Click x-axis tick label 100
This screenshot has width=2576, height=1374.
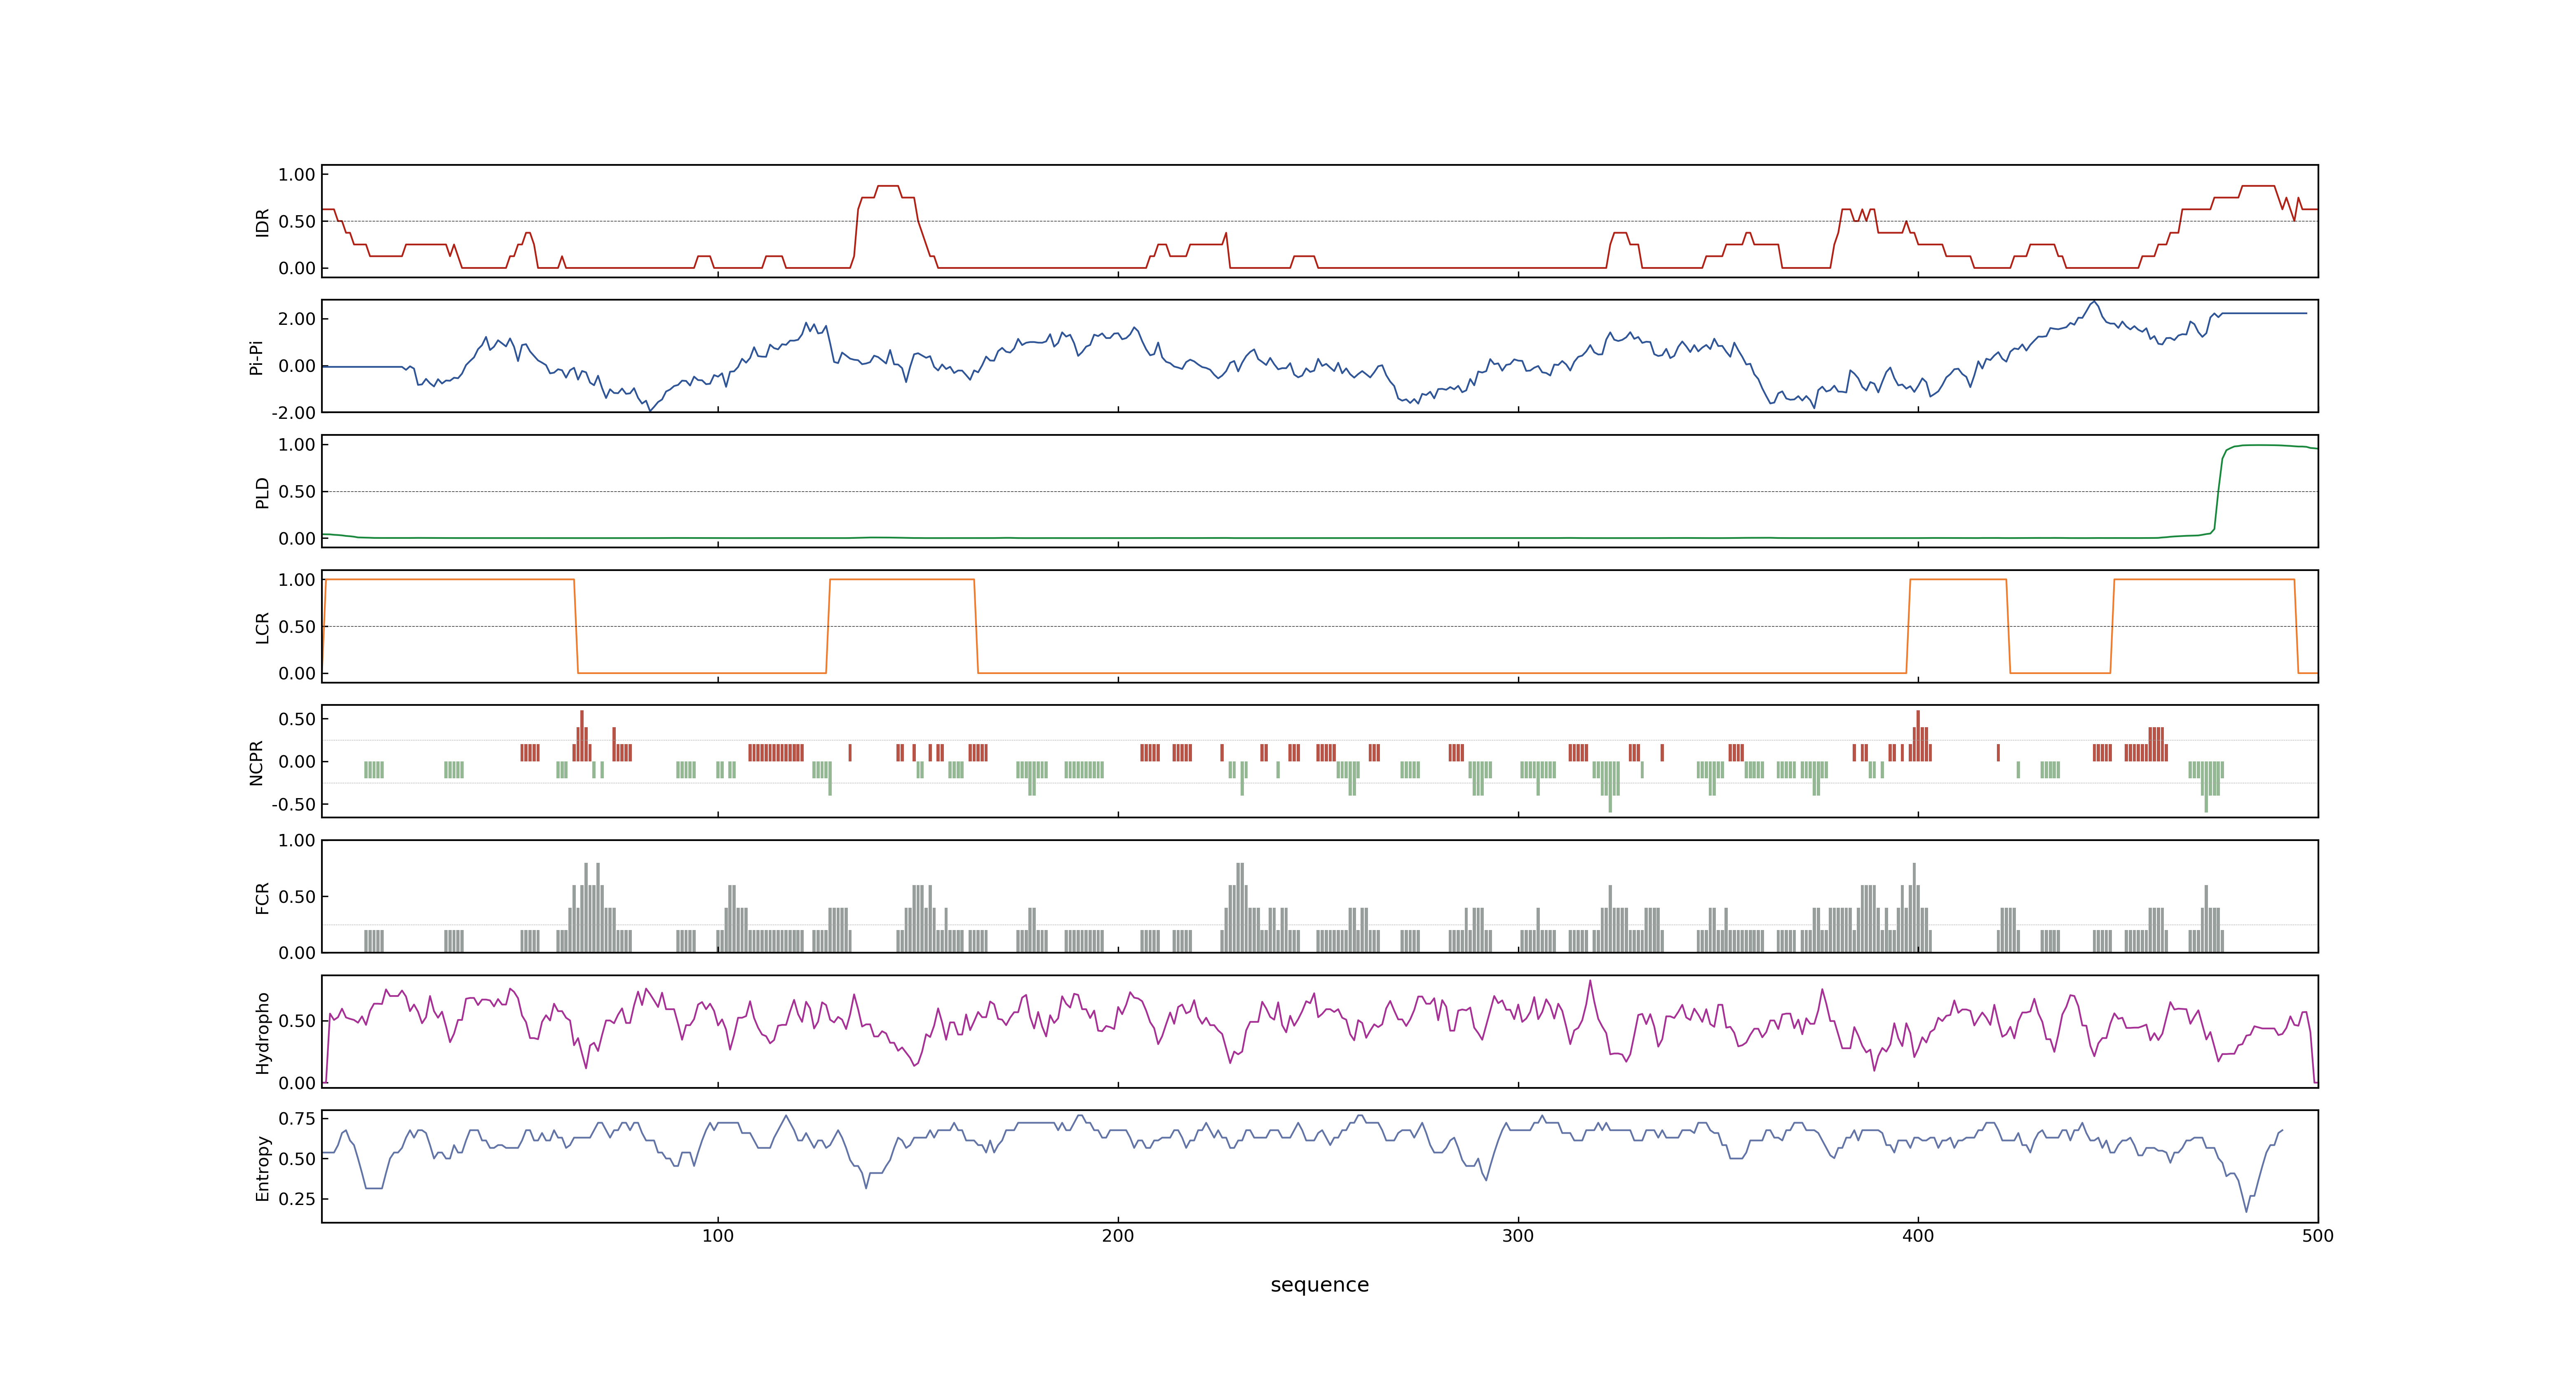718,1236
